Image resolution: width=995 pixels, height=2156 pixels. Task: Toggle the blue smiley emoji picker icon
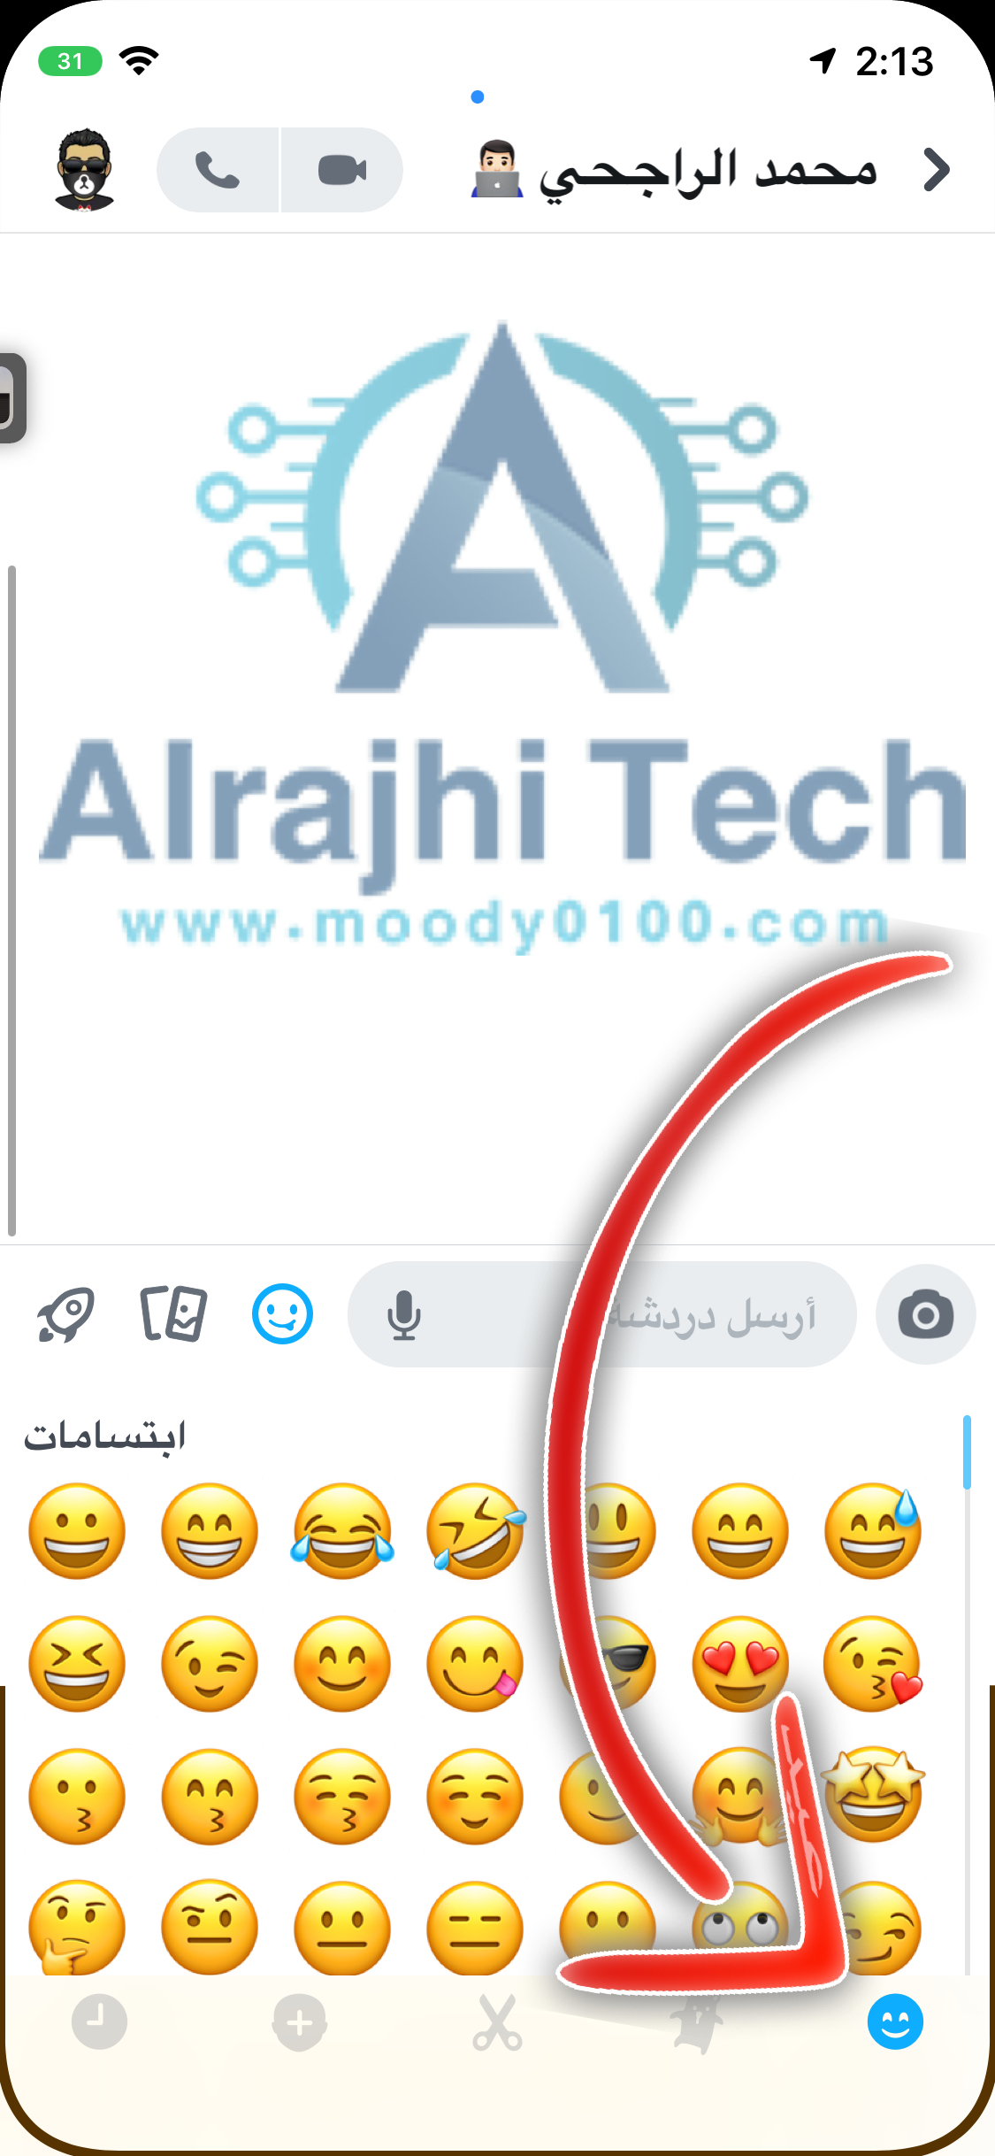click(282, 1314)
